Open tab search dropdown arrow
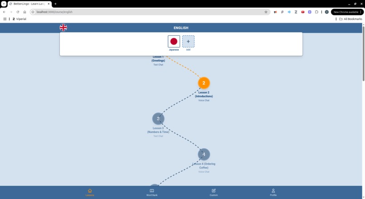Viewport: 365px width, 199px height. coord(4,4)
